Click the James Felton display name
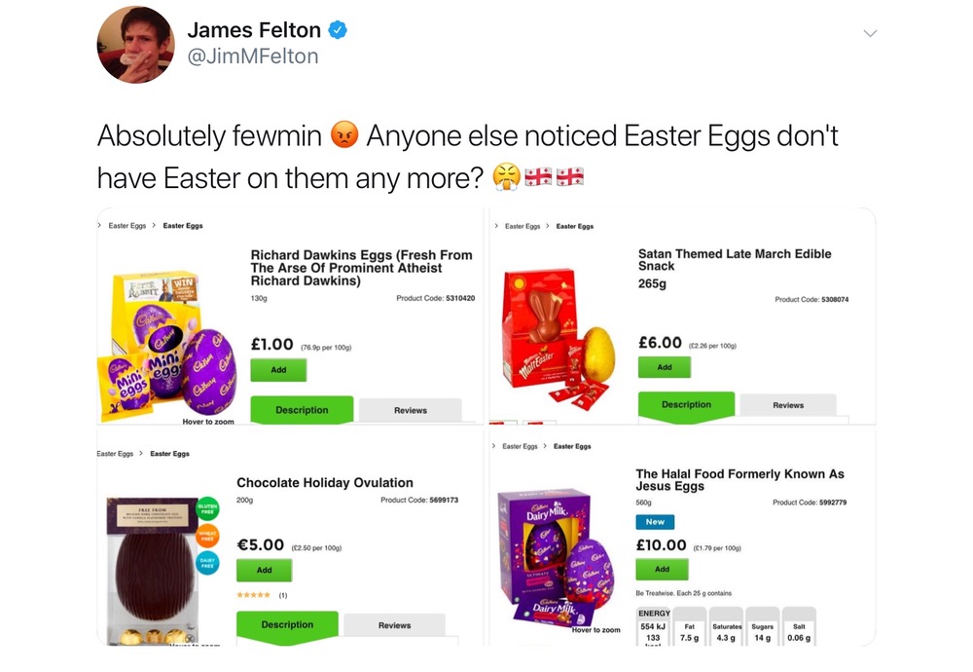973x672 pixels. 253,30
